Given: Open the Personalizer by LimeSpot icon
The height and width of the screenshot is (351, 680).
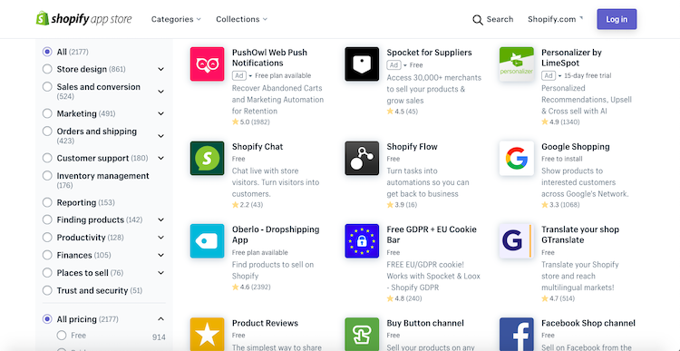Looking at the screenshot, I should pos(517,63).
